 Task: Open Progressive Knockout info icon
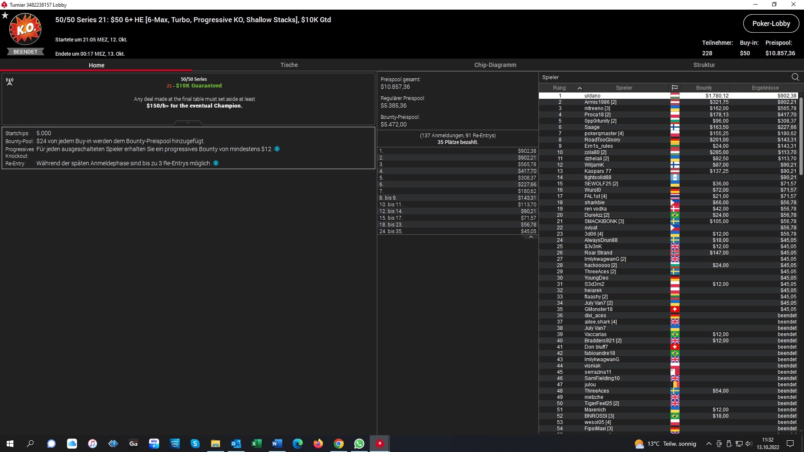(277, 149)
